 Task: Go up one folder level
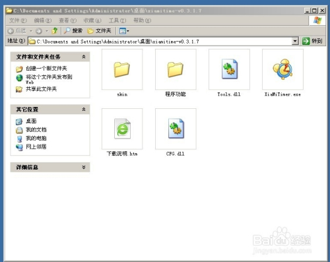[55, 30]
